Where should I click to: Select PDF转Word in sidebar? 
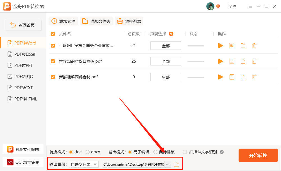pos(23,43)
